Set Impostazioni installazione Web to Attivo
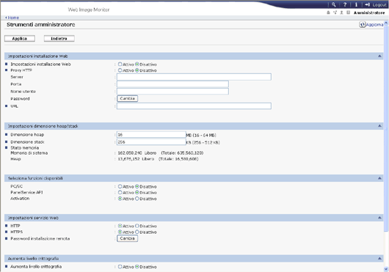The image size is (389, 272). [x=120, y=65]
